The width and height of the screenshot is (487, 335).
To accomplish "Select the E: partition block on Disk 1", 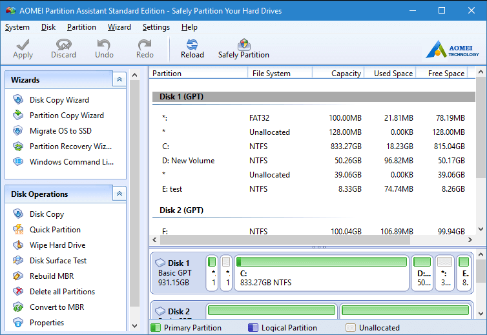I will 464,273.
